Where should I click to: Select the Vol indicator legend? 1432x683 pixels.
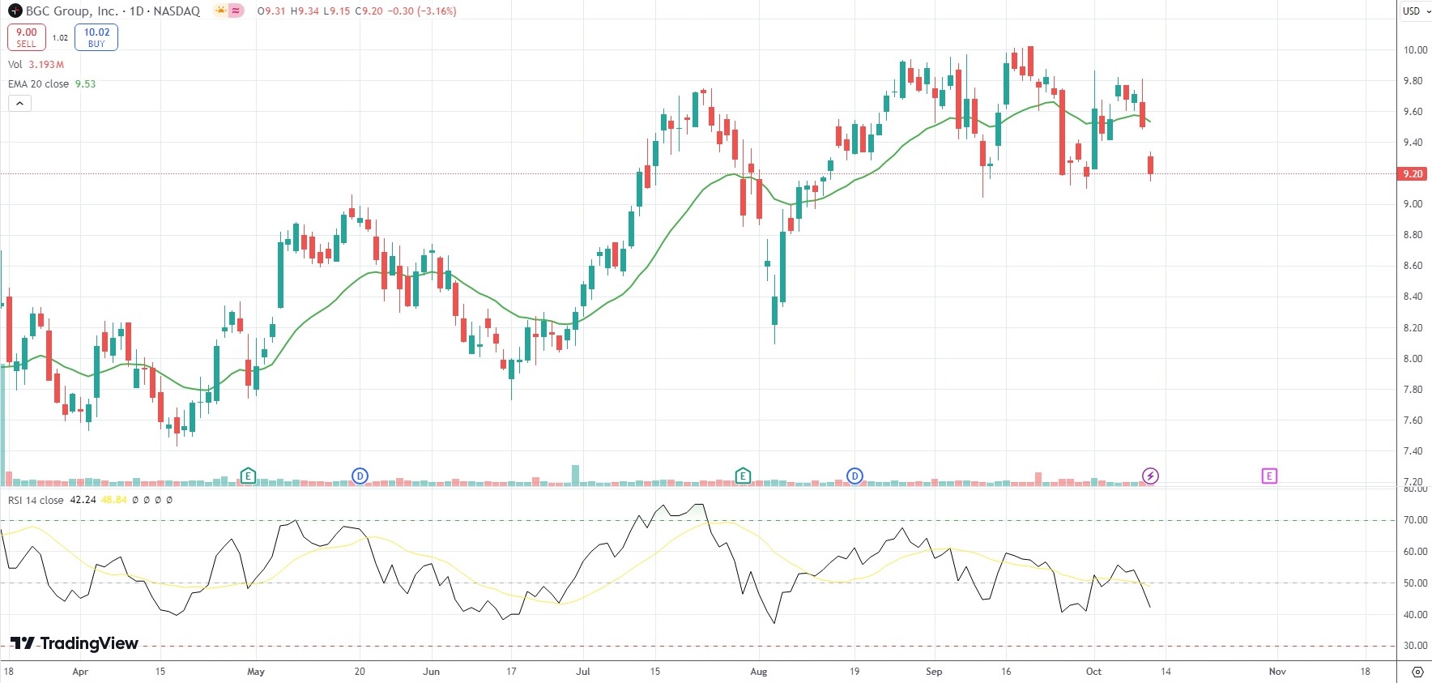(15, 65)
